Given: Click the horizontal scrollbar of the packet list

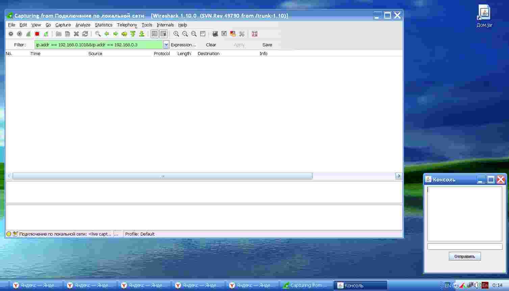Looking at the screenshot, I should (163, 176).
